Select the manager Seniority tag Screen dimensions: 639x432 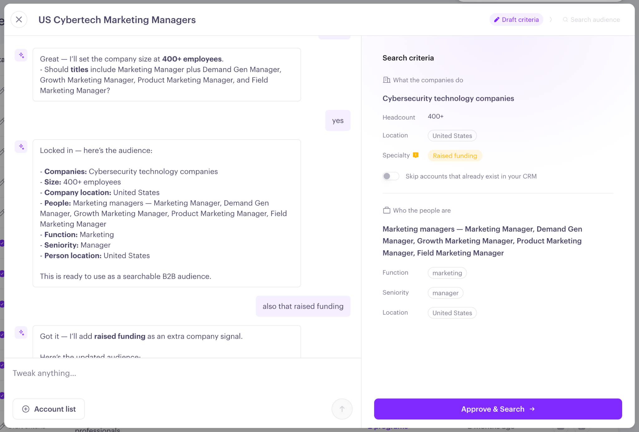click(x=445, y=293)
